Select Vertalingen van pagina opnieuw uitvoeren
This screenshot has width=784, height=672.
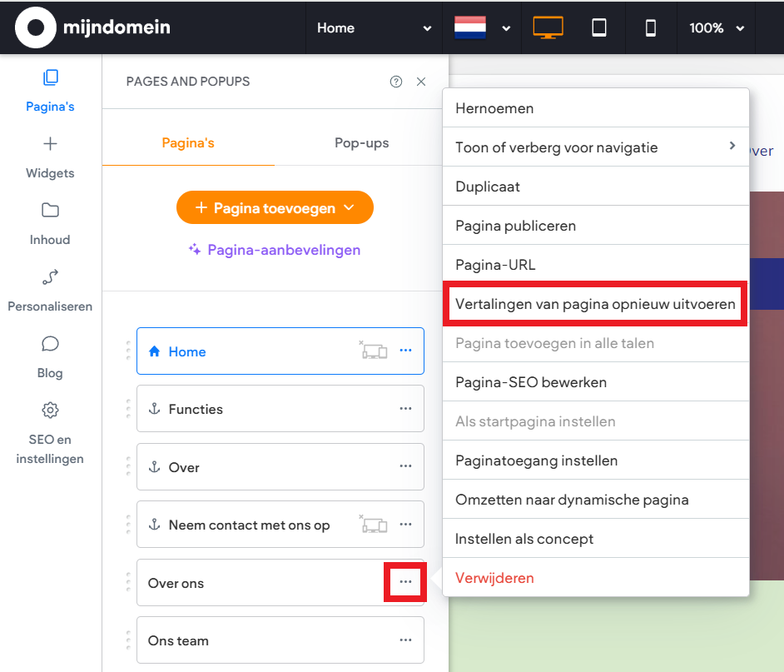point(595,304)
